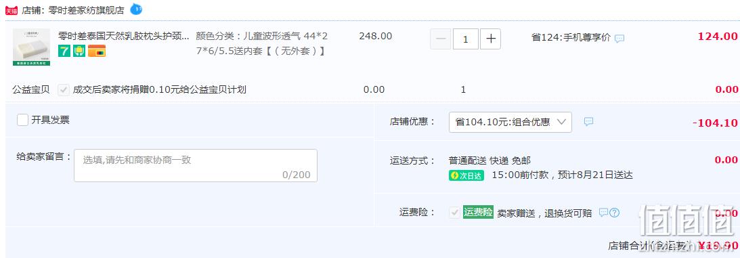Open the 零时差泰国天然乳胶枕头 product title link
Viewport: 740px width, 258px height.
click(124, 36)
